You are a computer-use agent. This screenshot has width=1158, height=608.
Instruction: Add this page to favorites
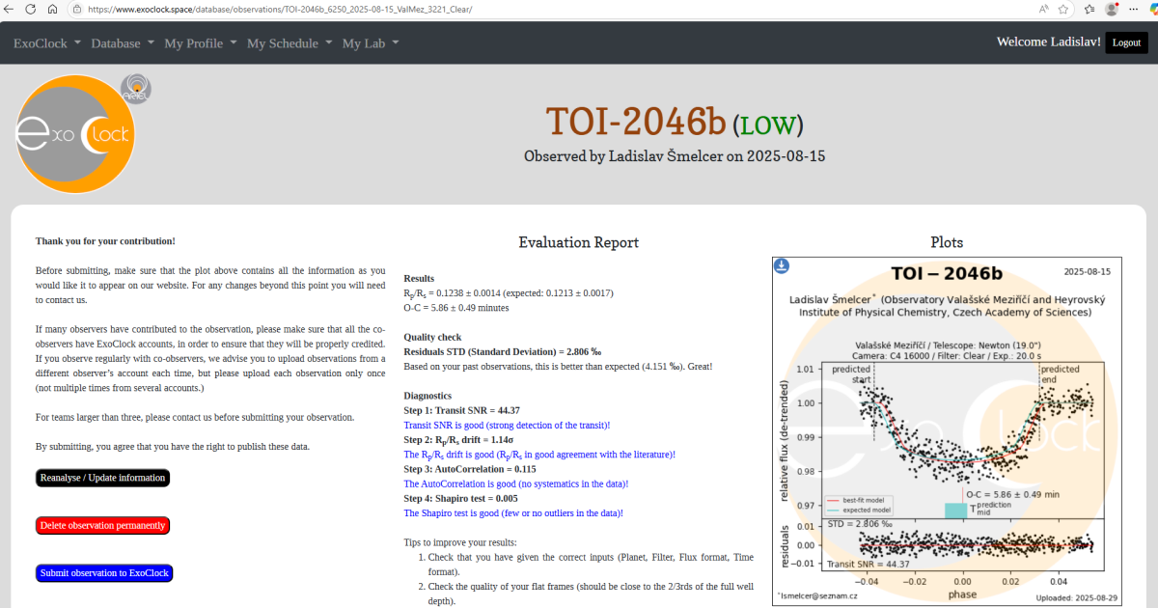tap(1063, 9)
